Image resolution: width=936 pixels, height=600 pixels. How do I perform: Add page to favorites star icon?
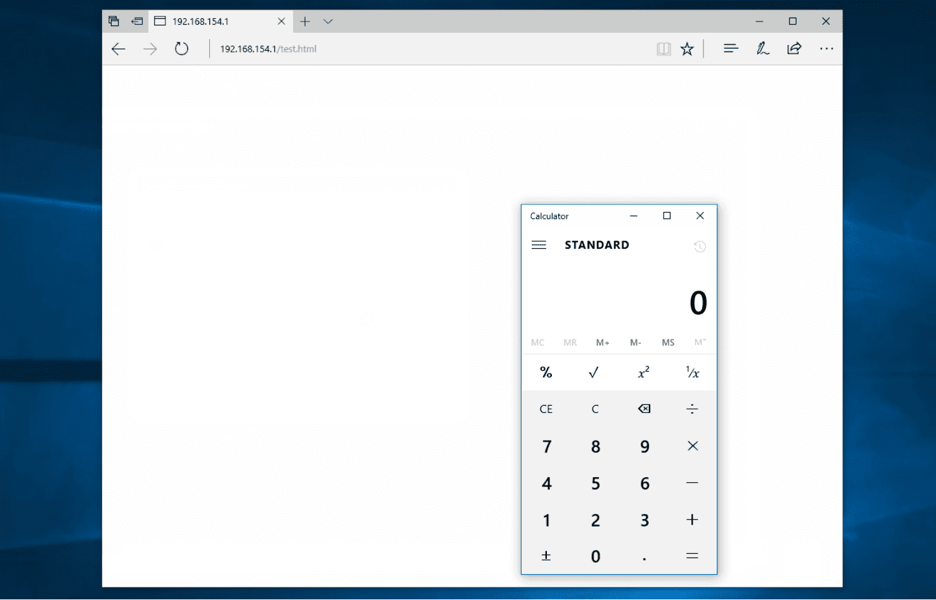(687, 49)
